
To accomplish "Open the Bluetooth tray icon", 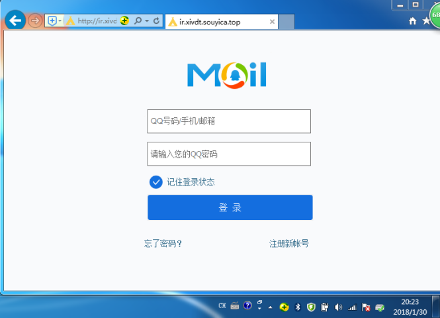I will pos(298,307).
